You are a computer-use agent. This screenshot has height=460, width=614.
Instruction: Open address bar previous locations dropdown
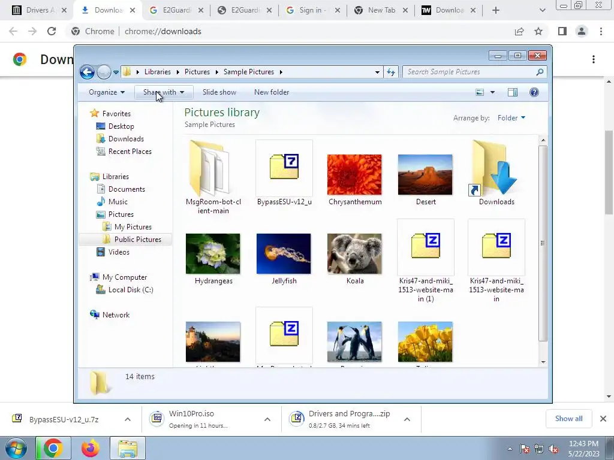coord(377,72)
